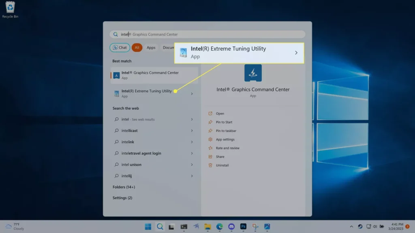Expand the 'intel unison' suggestion arrow
Image resolution: width=415 pixels, height=233 pixels.
pos(192,165)
